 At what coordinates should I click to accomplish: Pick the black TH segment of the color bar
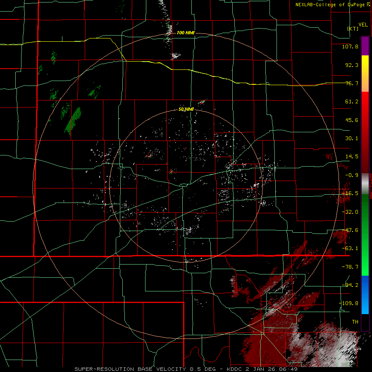click(x=365, y=322)
